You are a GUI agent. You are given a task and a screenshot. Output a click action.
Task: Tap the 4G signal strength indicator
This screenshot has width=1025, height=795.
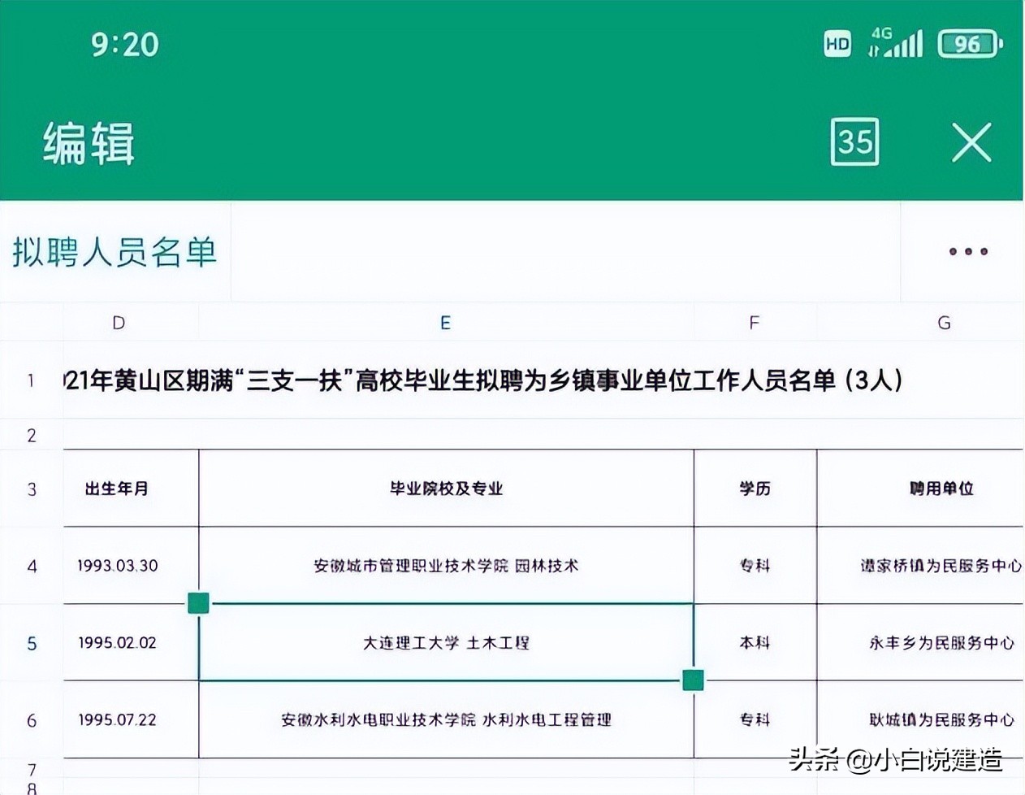pyautogui.click(x=898, y=44)
